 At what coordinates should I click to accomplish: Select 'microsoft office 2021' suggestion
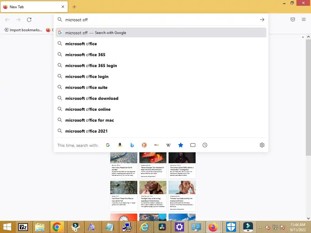[161, 131]
